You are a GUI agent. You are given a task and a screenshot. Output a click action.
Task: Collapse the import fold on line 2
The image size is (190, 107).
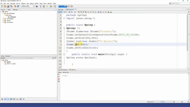(x=64, y=18)
